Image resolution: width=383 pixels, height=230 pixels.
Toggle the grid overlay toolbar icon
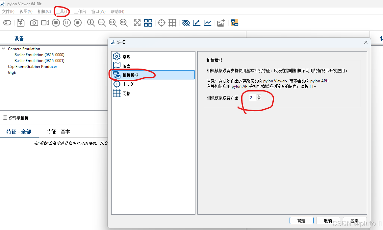tap(172, 23)
